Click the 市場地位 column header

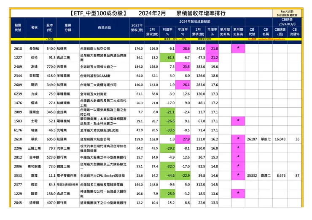pyautogui.click(x=104, y=28)
